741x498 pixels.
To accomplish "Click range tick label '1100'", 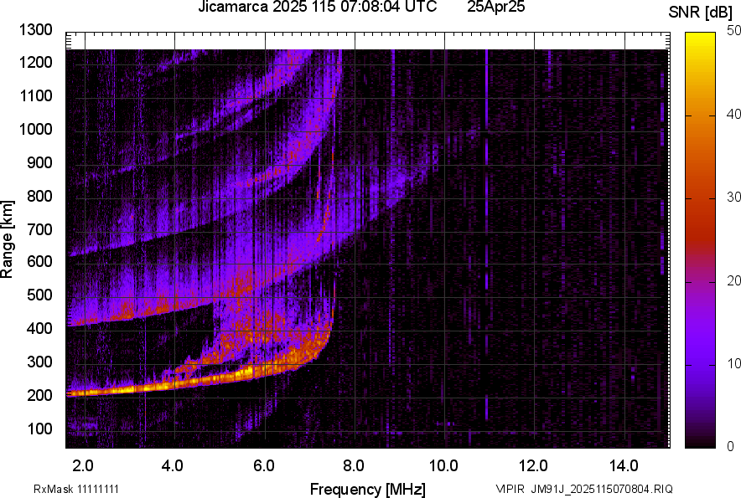I will coord(35,95).
